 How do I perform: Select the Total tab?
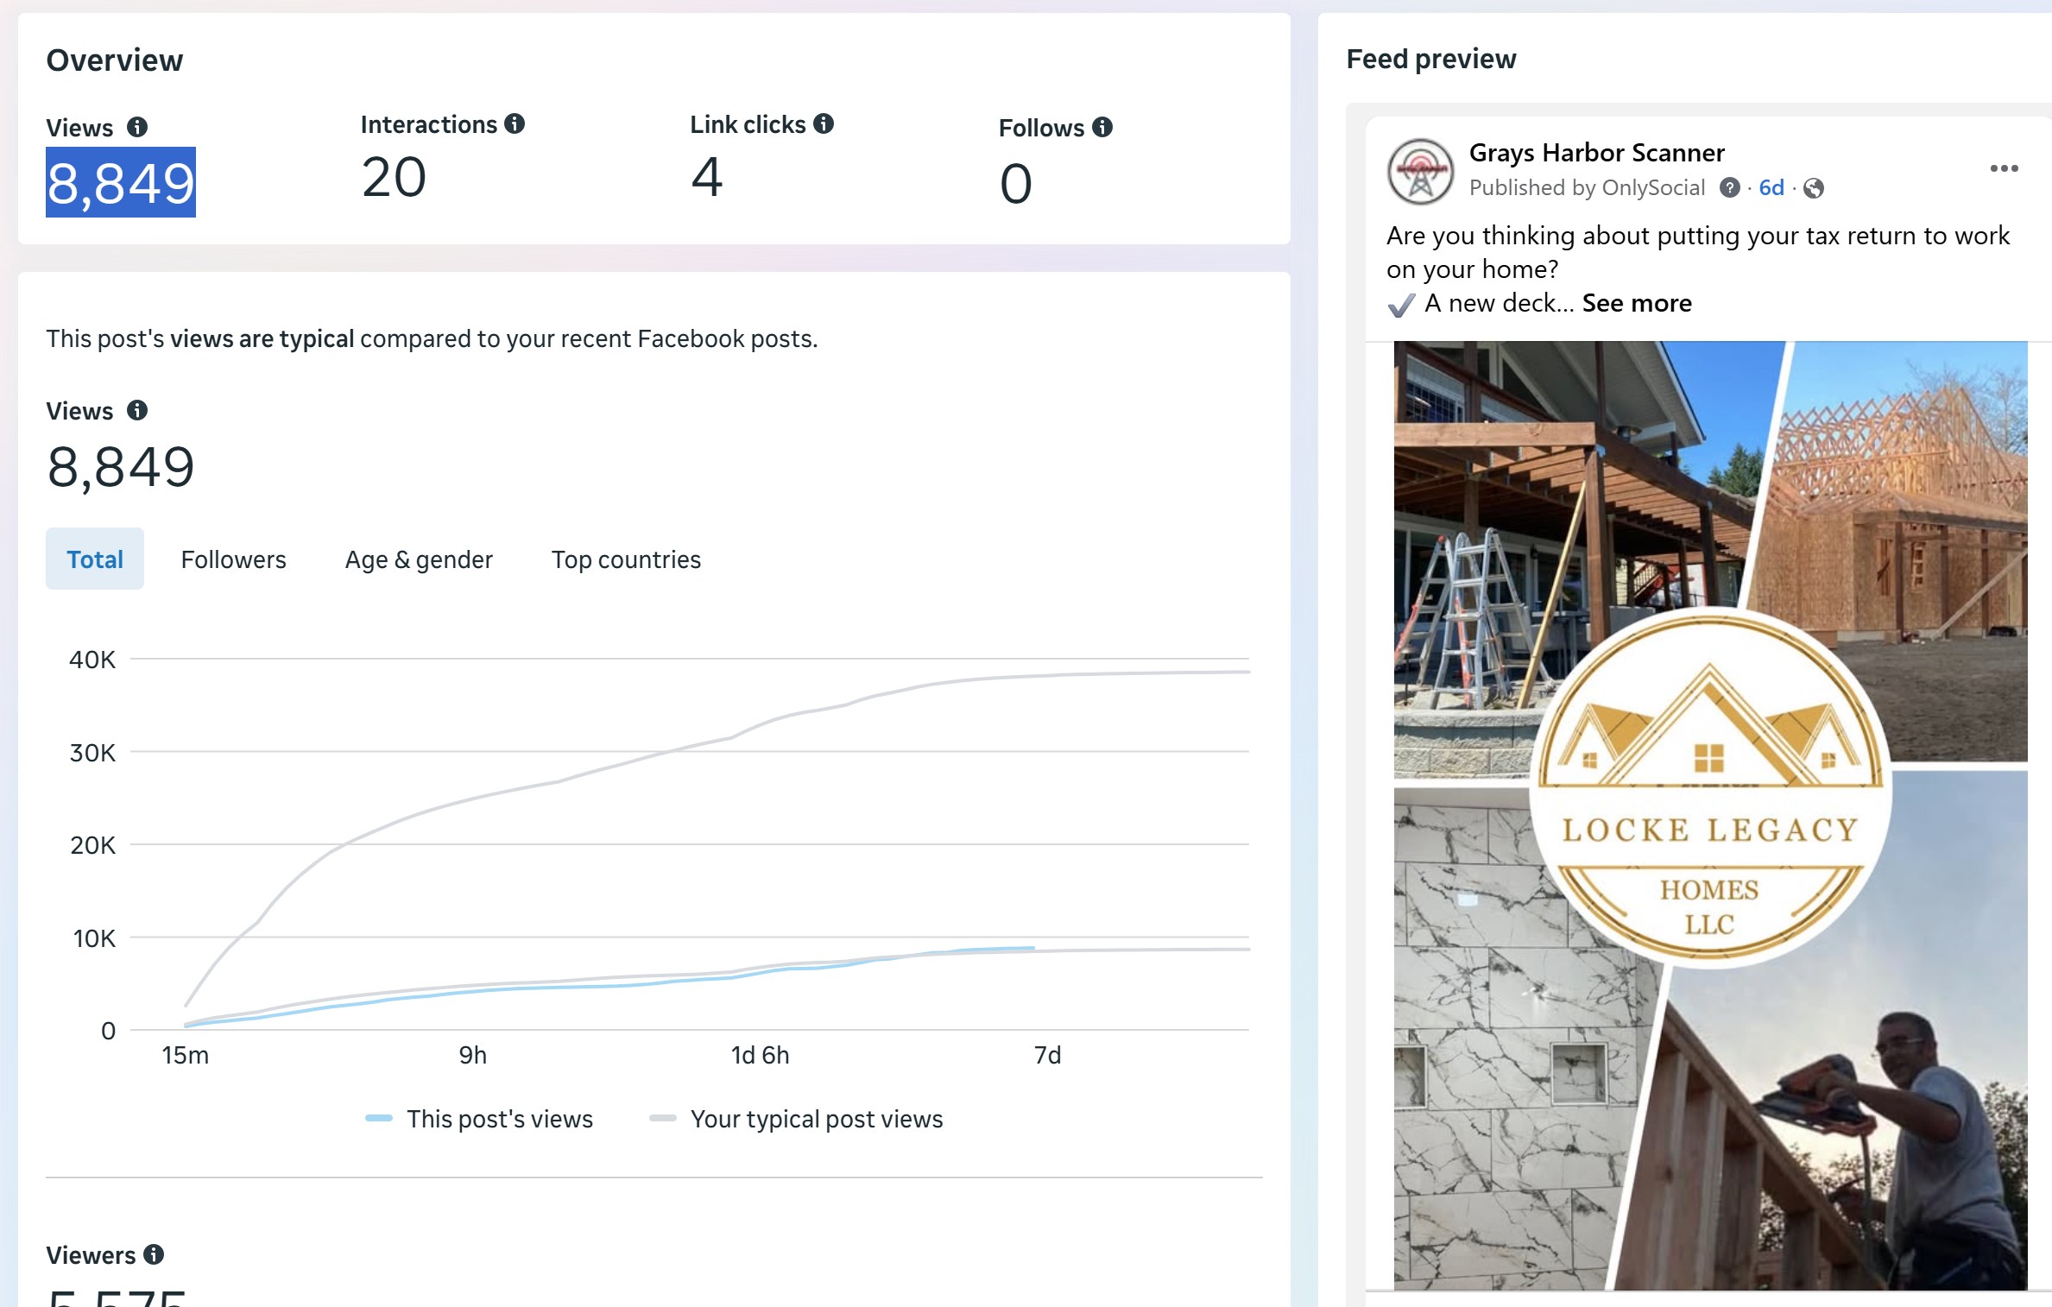click(x=95, y=559)
